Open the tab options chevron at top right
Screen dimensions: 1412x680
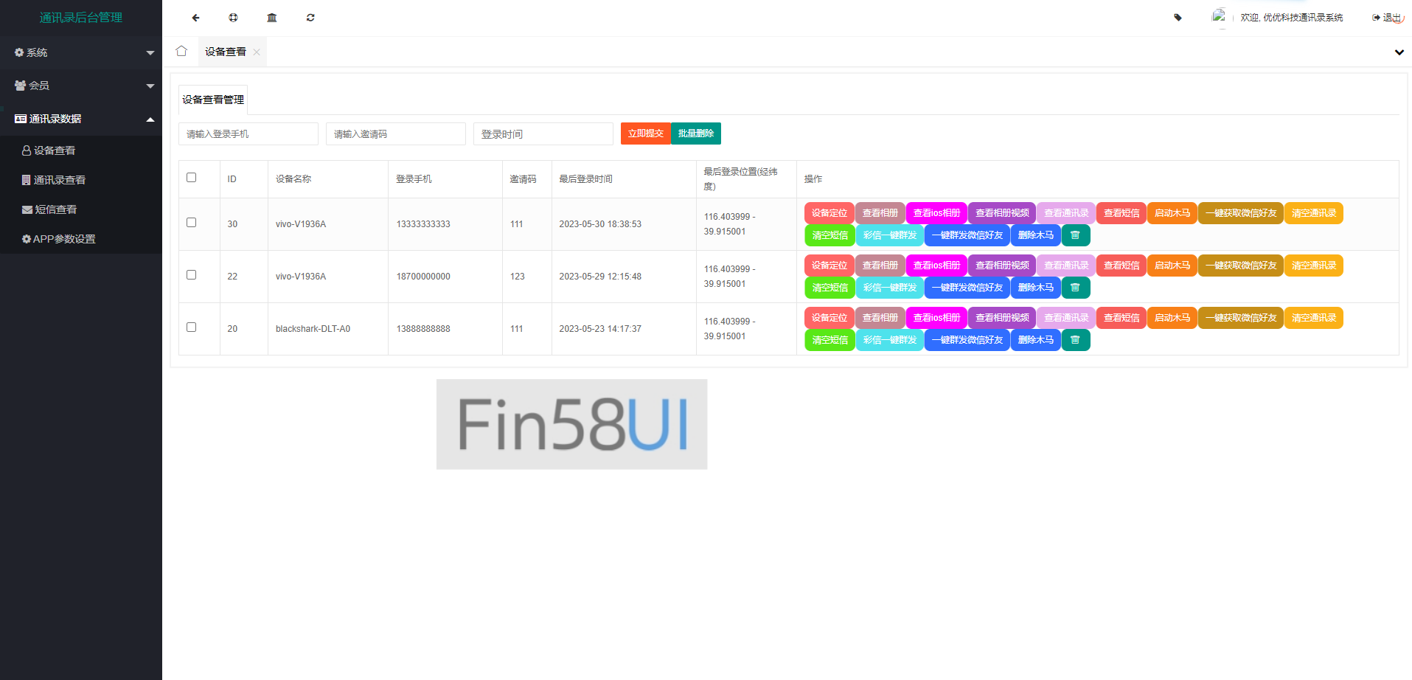[x=1399, y=52]
